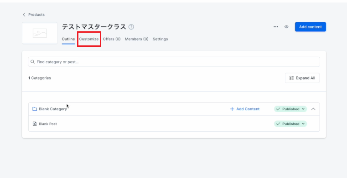Open Blank Post Published status dropdown
The width and height of the screenshot is (347, 178).
coord(290,124)
